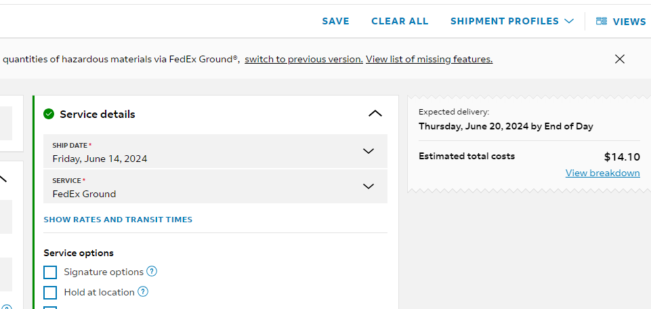Click the $14.10 estimated total amount
The image size is (651, 309).
tap(622, 157)
